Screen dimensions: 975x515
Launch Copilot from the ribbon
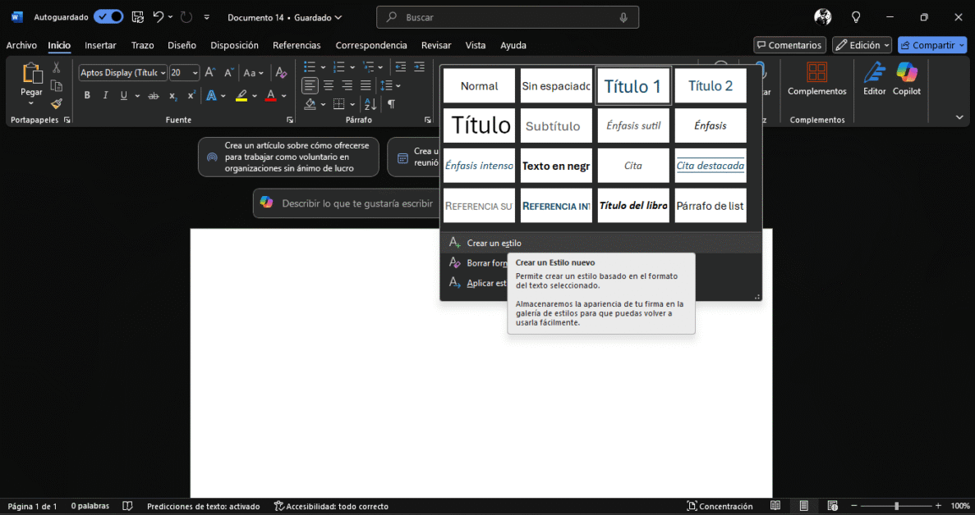click(907, 80)
